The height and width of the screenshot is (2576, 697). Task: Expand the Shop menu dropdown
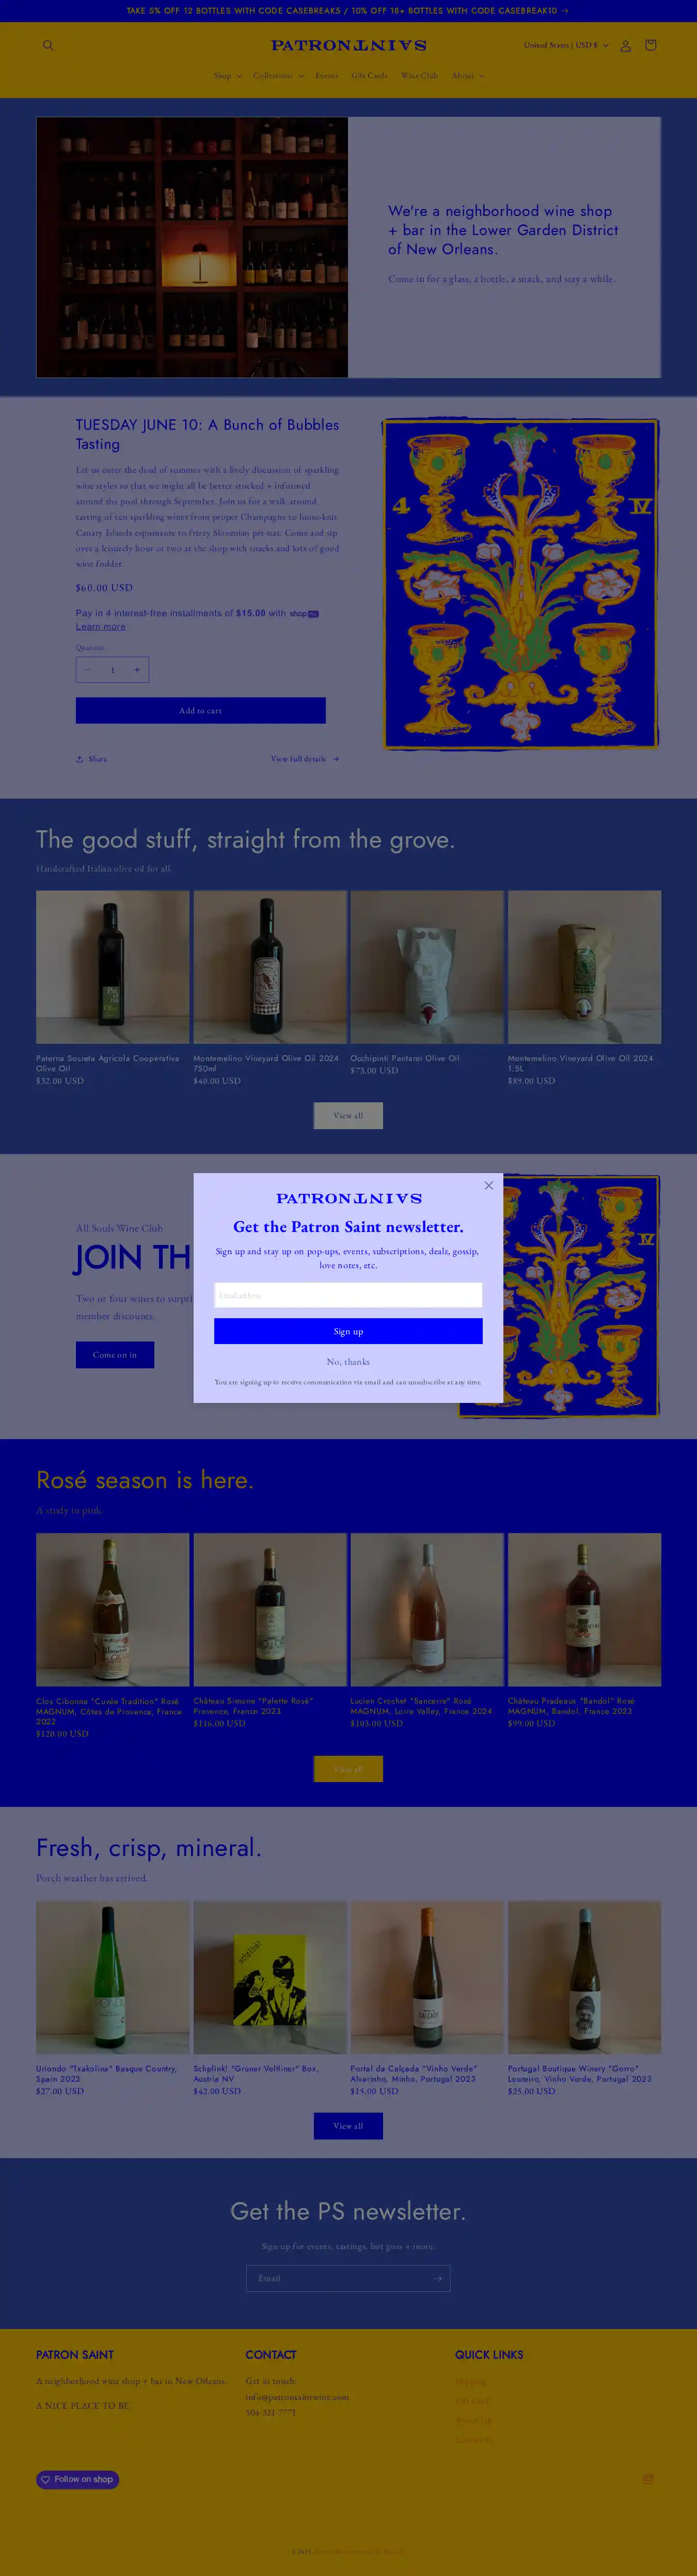(x=227, y=76)
